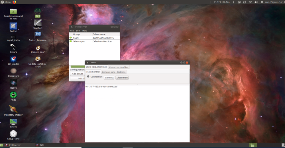This screenshot has height=148, width=285.
Task: Open the system settings gear in panel
Action: pyautogui.click(x=262, y=2)
